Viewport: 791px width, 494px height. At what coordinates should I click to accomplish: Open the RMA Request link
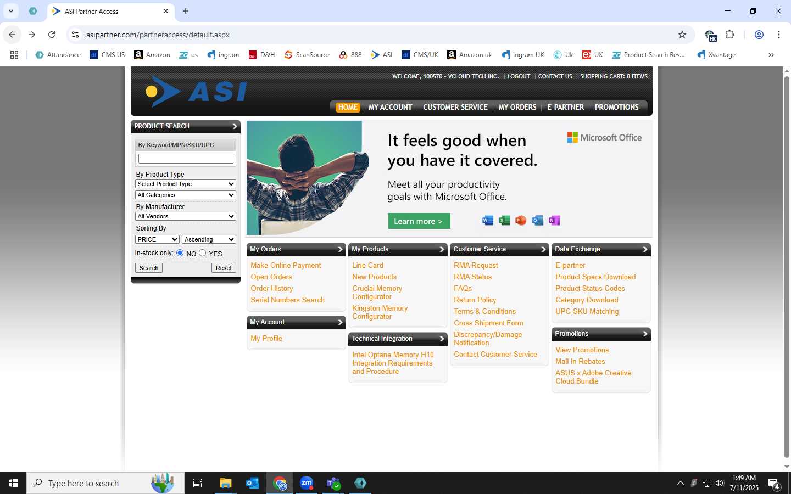(476, 265)
